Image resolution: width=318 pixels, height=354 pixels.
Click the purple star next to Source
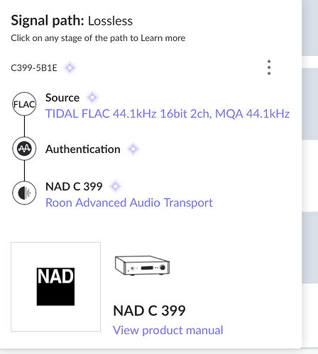[x=92, y=97]
